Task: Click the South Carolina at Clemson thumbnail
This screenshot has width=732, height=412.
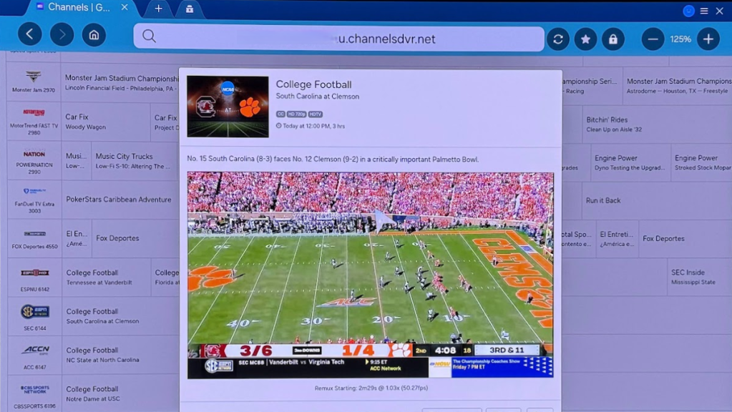Action: [x=228, y=107]
